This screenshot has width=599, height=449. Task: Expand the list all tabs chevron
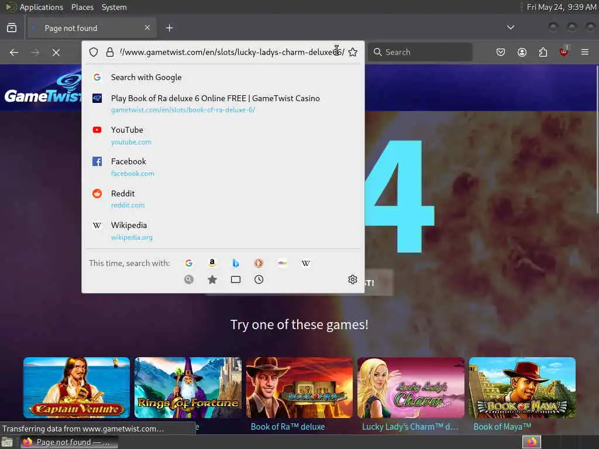(510, 27)
